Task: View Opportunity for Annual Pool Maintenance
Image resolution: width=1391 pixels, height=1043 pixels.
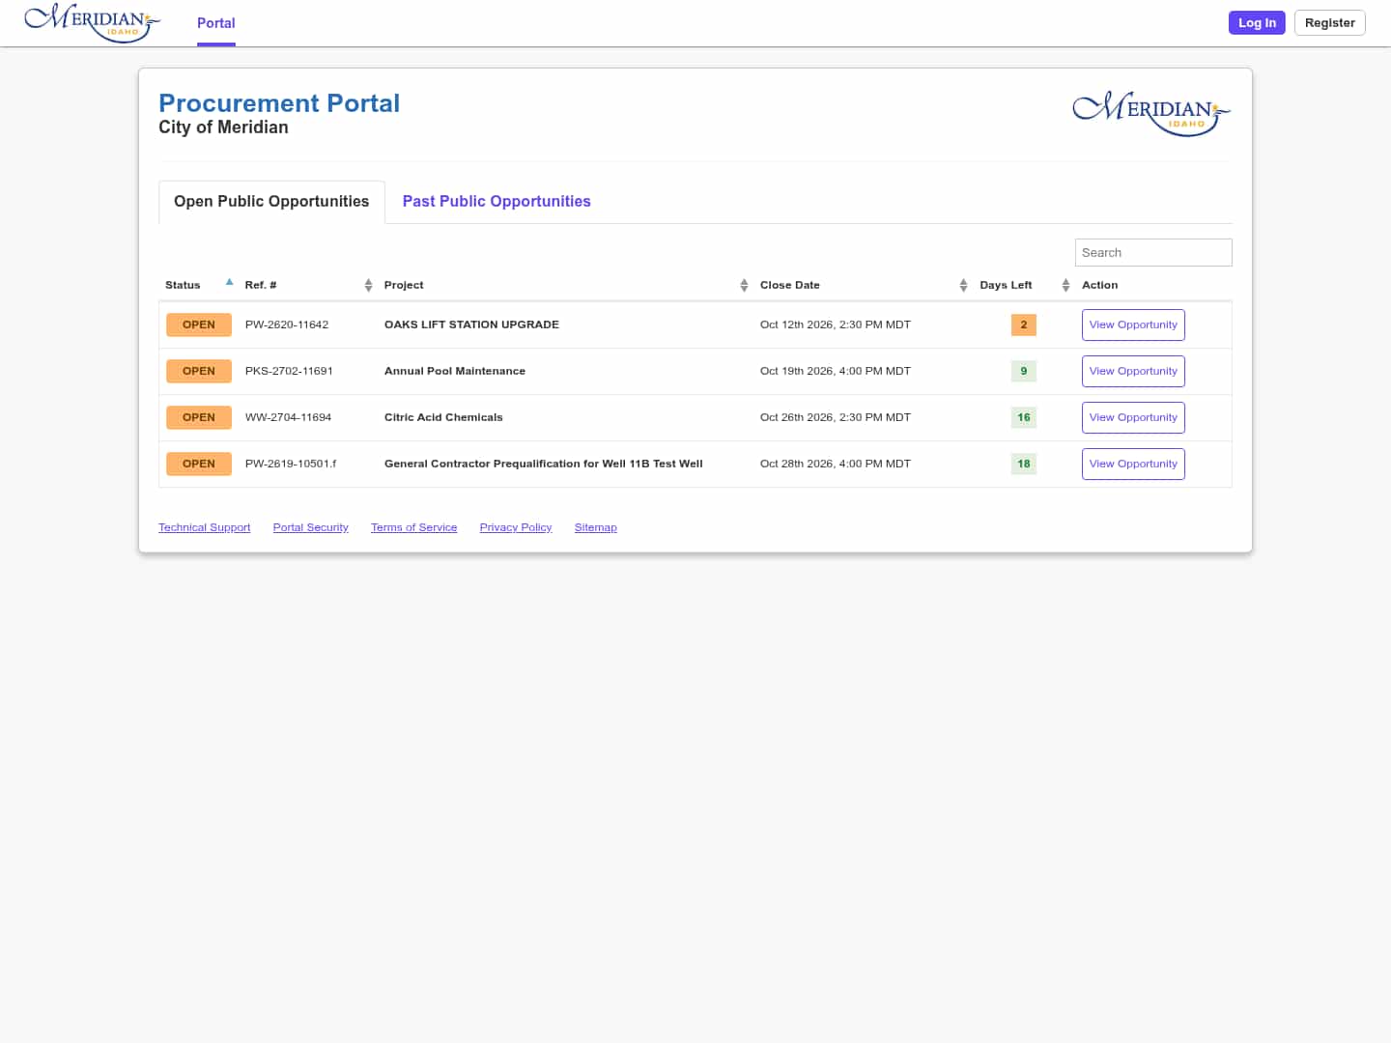Action: [1133, 371]
